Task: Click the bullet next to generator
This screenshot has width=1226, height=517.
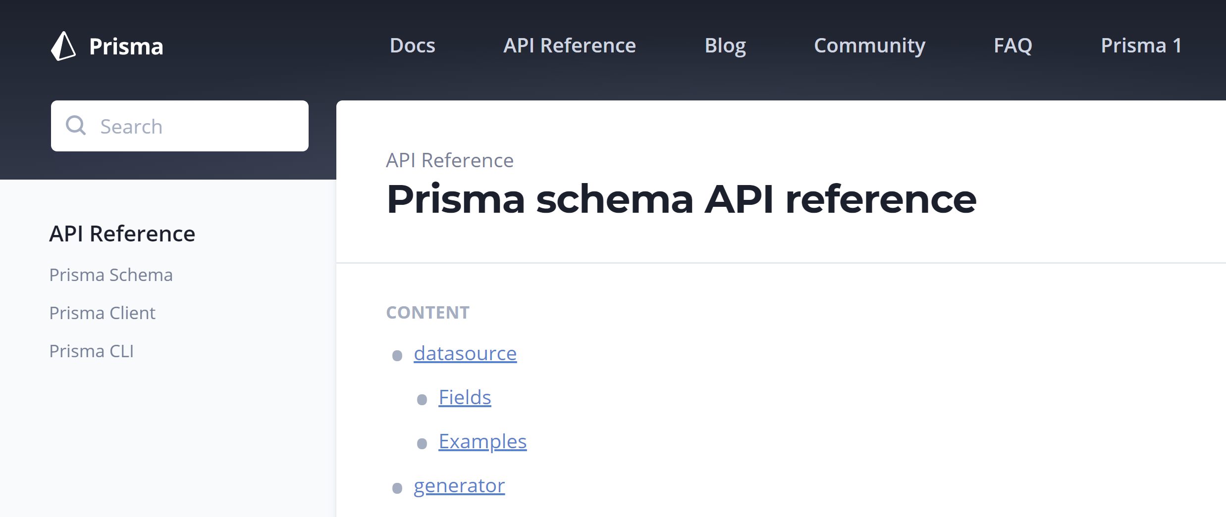Action: 396,488
